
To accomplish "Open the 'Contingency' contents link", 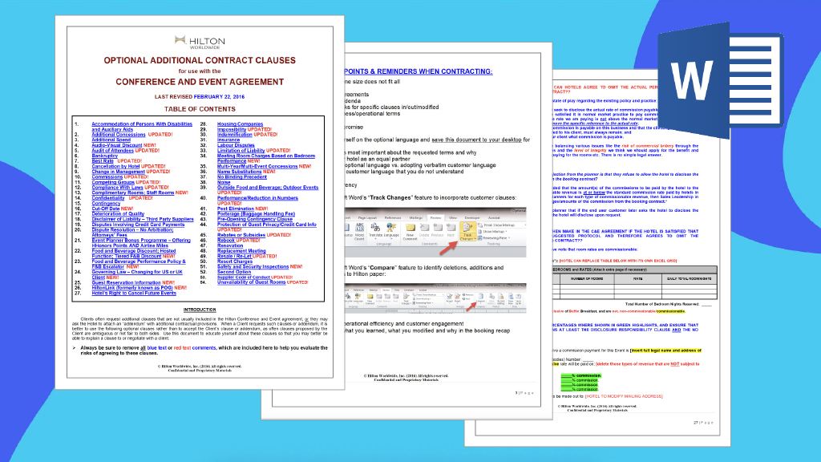I will point(106,203).
